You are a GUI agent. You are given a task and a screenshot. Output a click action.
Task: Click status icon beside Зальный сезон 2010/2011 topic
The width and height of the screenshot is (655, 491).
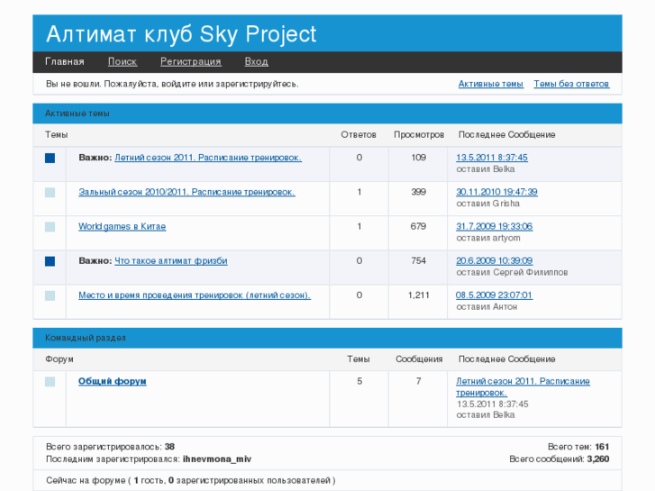click(x=50, y=193)
